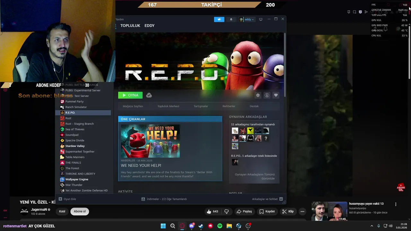Image resolution: width=411 pixels, height=231 pixels.
Task: Go to the Mağaza Sayfası tab
Action: (133, 106)
